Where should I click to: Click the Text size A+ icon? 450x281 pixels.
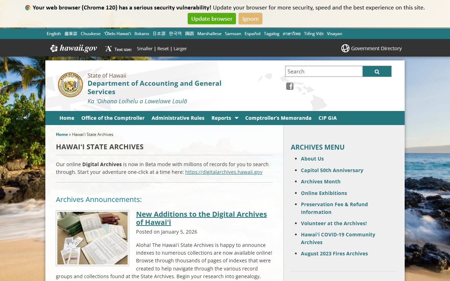pyautogui.click(x=108, y=48)
